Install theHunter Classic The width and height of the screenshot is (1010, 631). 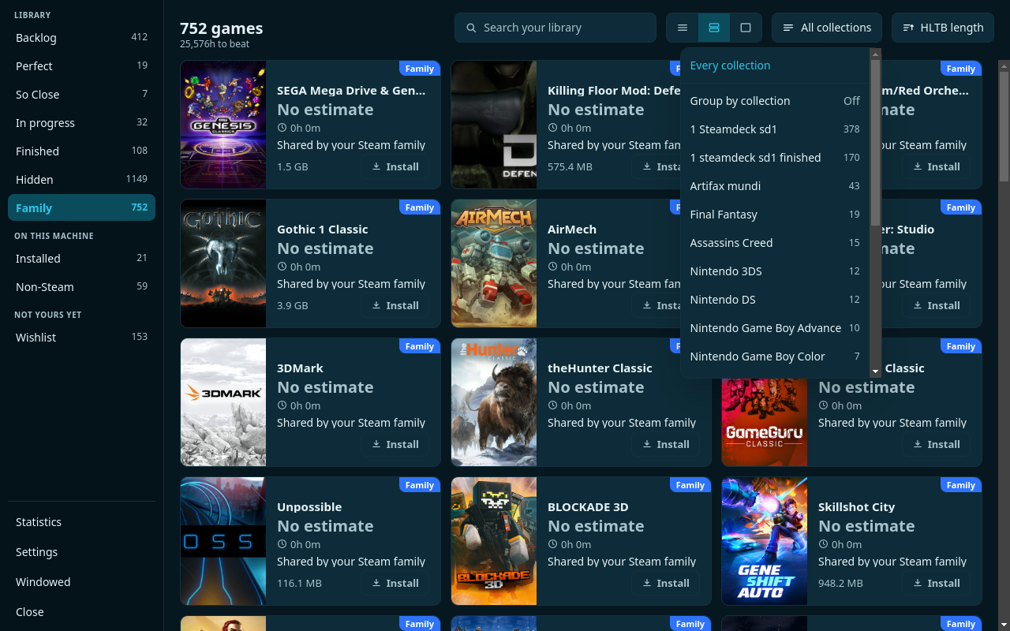pyautogui.click(x=666, y=445)
